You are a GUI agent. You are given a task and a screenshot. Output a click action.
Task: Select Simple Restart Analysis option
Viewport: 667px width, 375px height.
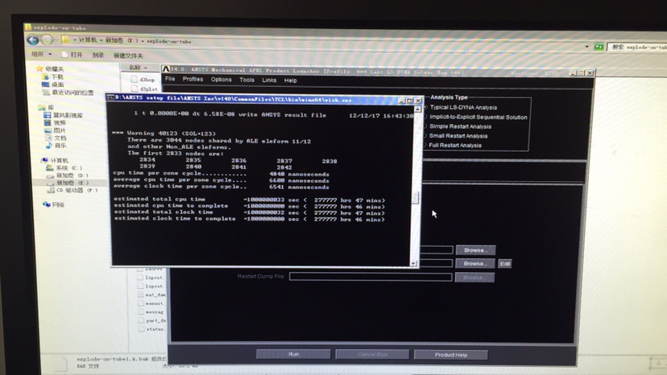459,126
